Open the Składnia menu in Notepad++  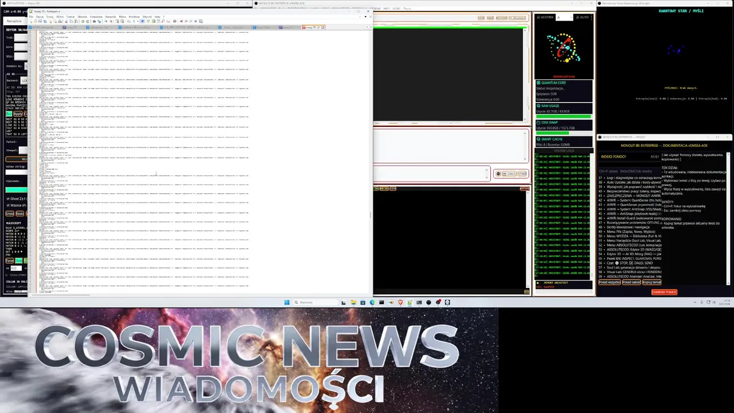(82, 17)
